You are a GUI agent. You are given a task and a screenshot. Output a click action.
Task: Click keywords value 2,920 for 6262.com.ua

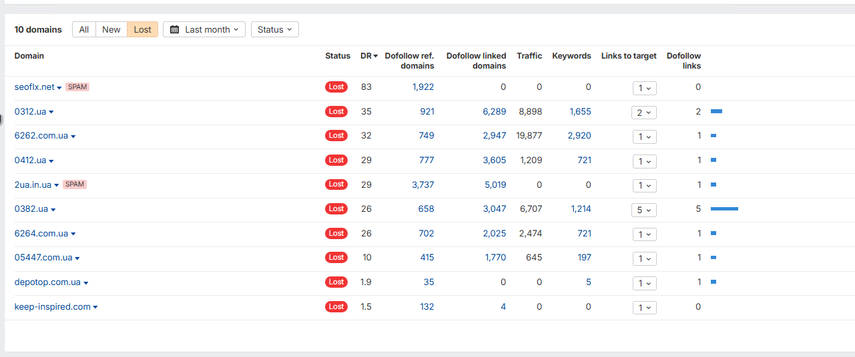click(579, 136)
